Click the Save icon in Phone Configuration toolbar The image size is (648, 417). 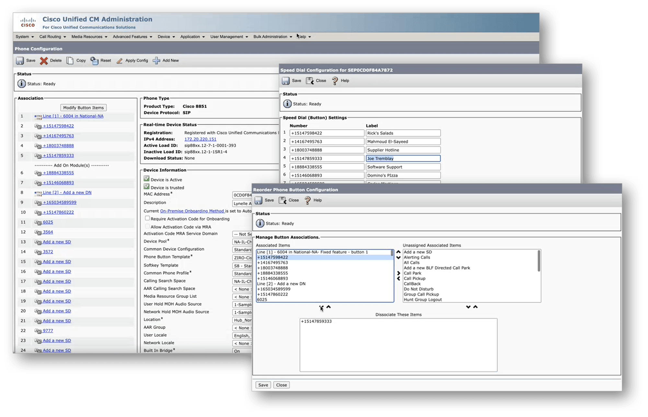click(x=20, y=60)
